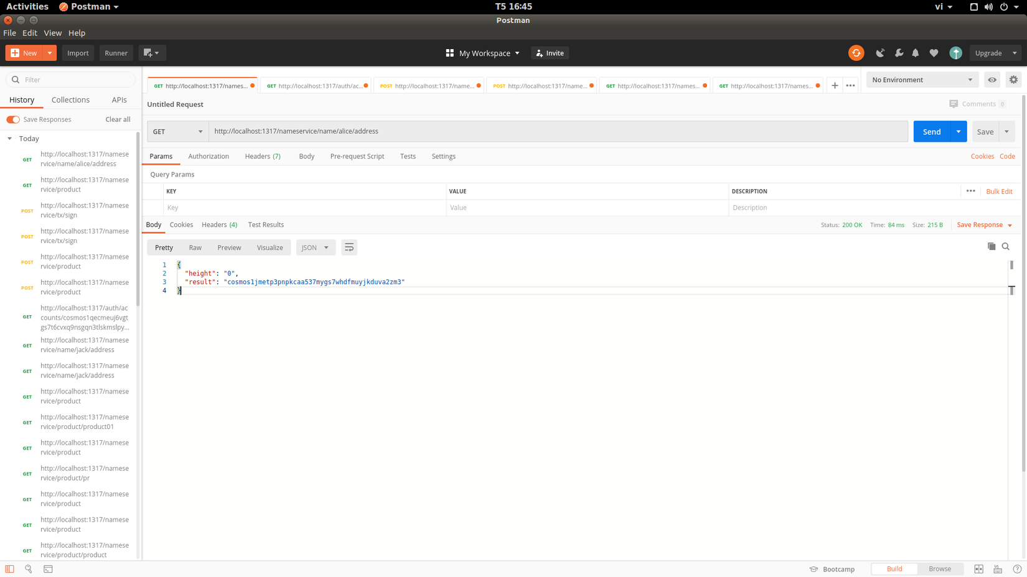Open the Save dropdown arrow

click(1006, 131)
